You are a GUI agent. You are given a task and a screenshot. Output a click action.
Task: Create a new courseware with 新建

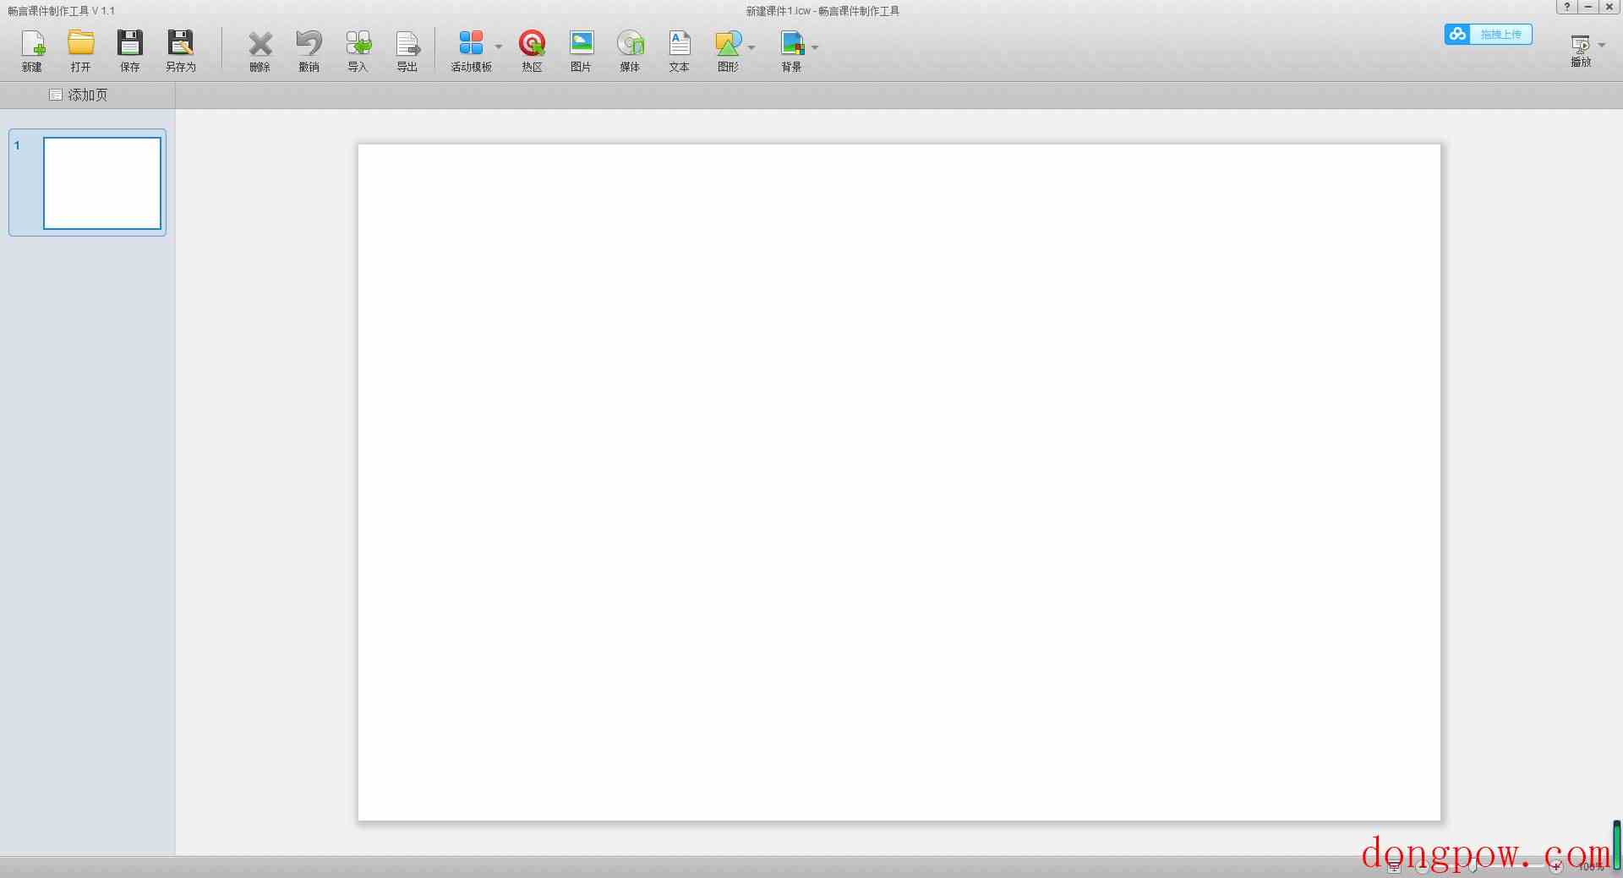tap(32, 51)
